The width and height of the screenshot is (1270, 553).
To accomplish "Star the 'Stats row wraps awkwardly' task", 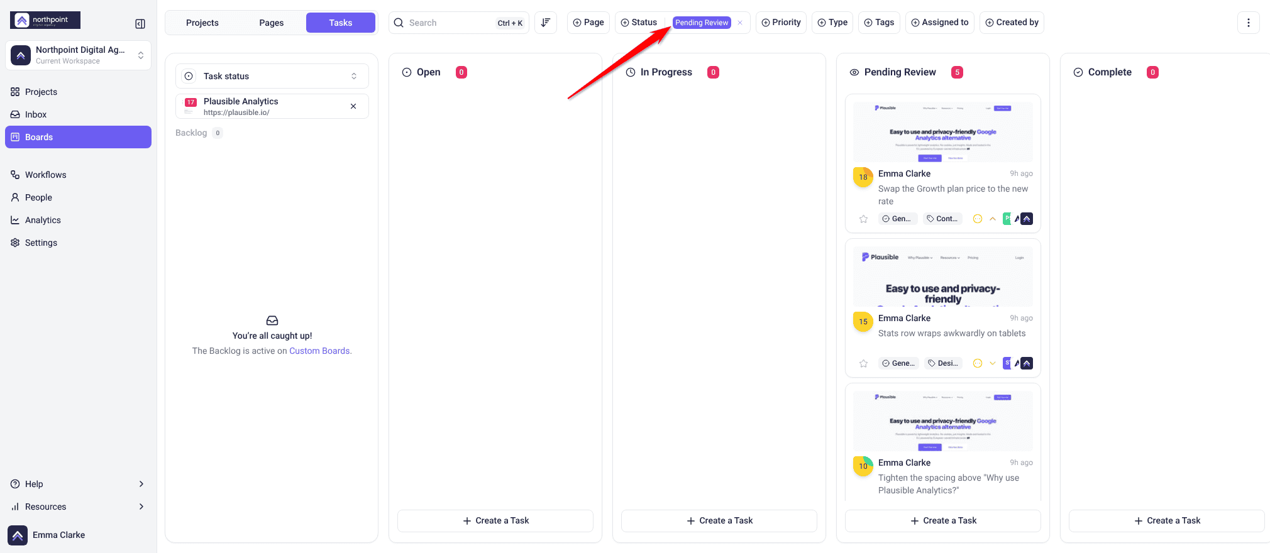I will (x=863, y=363).
